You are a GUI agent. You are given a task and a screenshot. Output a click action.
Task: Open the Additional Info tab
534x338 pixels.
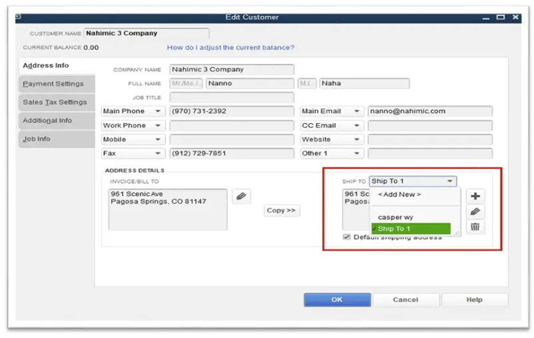(57, 120)
